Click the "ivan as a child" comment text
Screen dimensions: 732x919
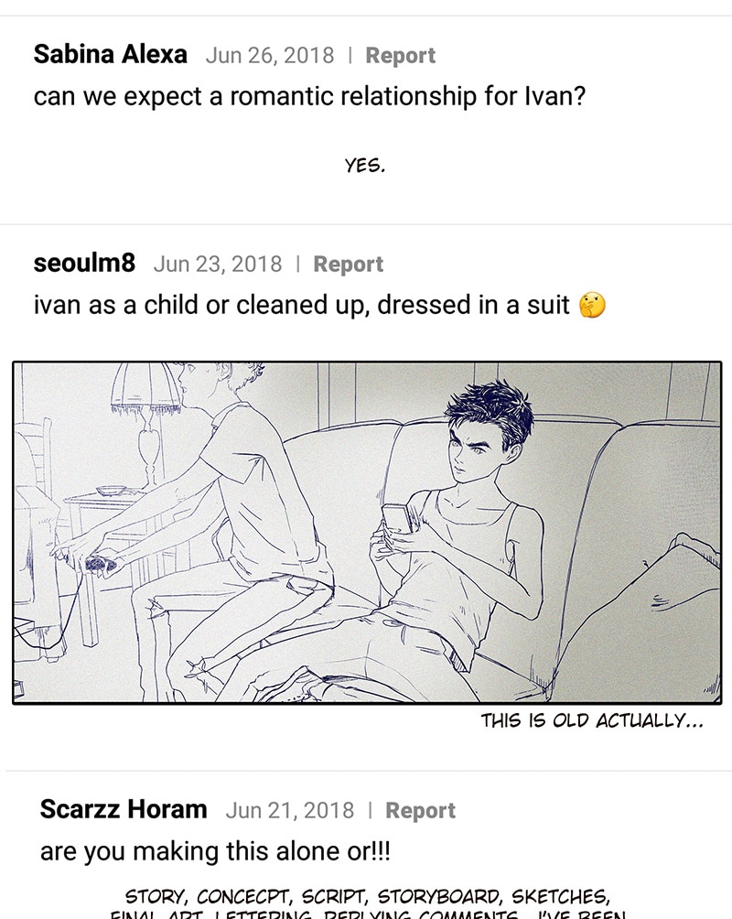[x=302, y=305]
